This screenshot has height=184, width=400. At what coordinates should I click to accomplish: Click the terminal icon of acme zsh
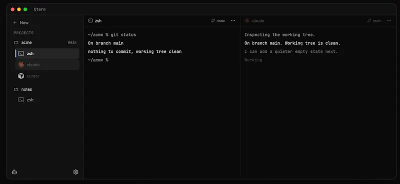pos(21,54)
